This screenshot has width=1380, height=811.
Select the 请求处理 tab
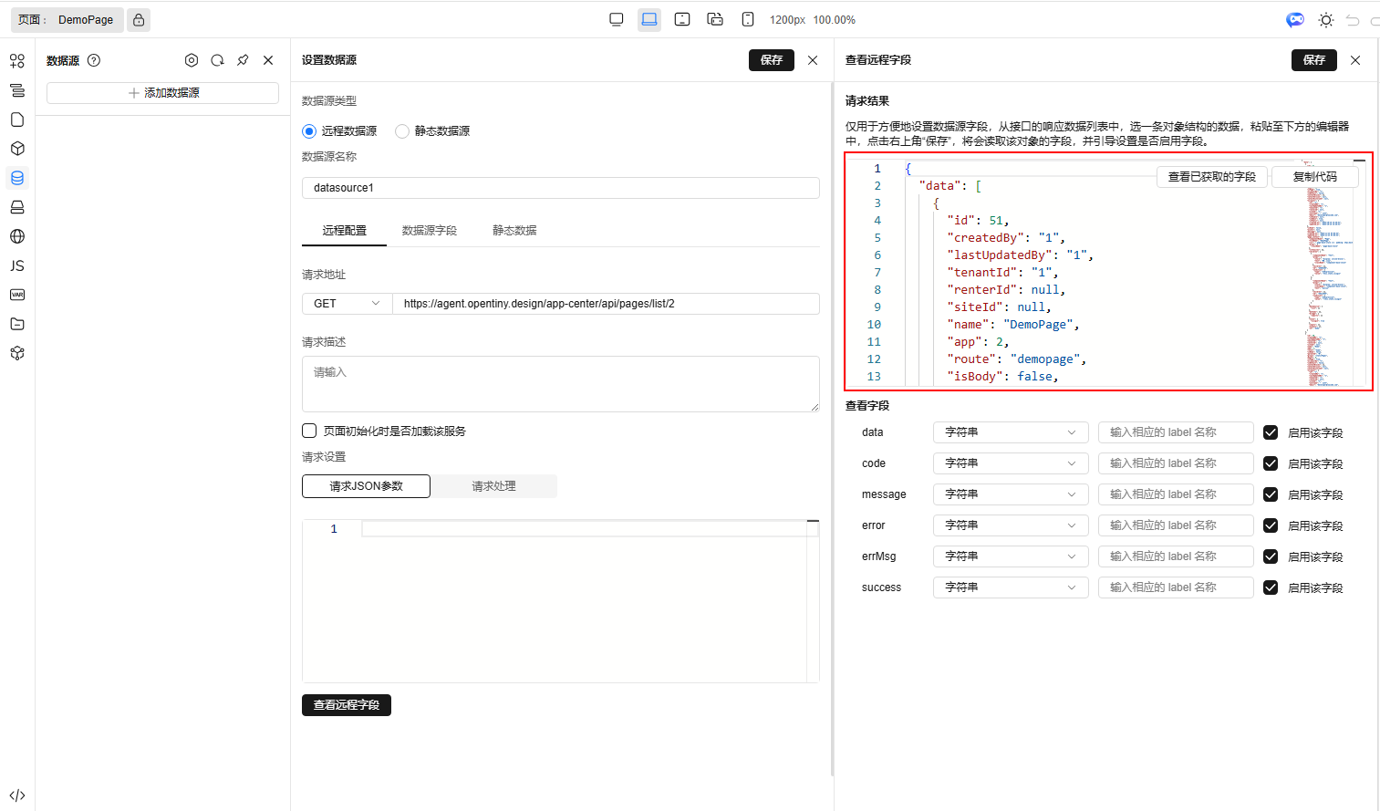[493, 486]
